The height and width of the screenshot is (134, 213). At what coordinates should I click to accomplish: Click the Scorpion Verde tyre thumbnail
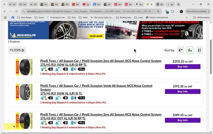[x=24, y=92]
